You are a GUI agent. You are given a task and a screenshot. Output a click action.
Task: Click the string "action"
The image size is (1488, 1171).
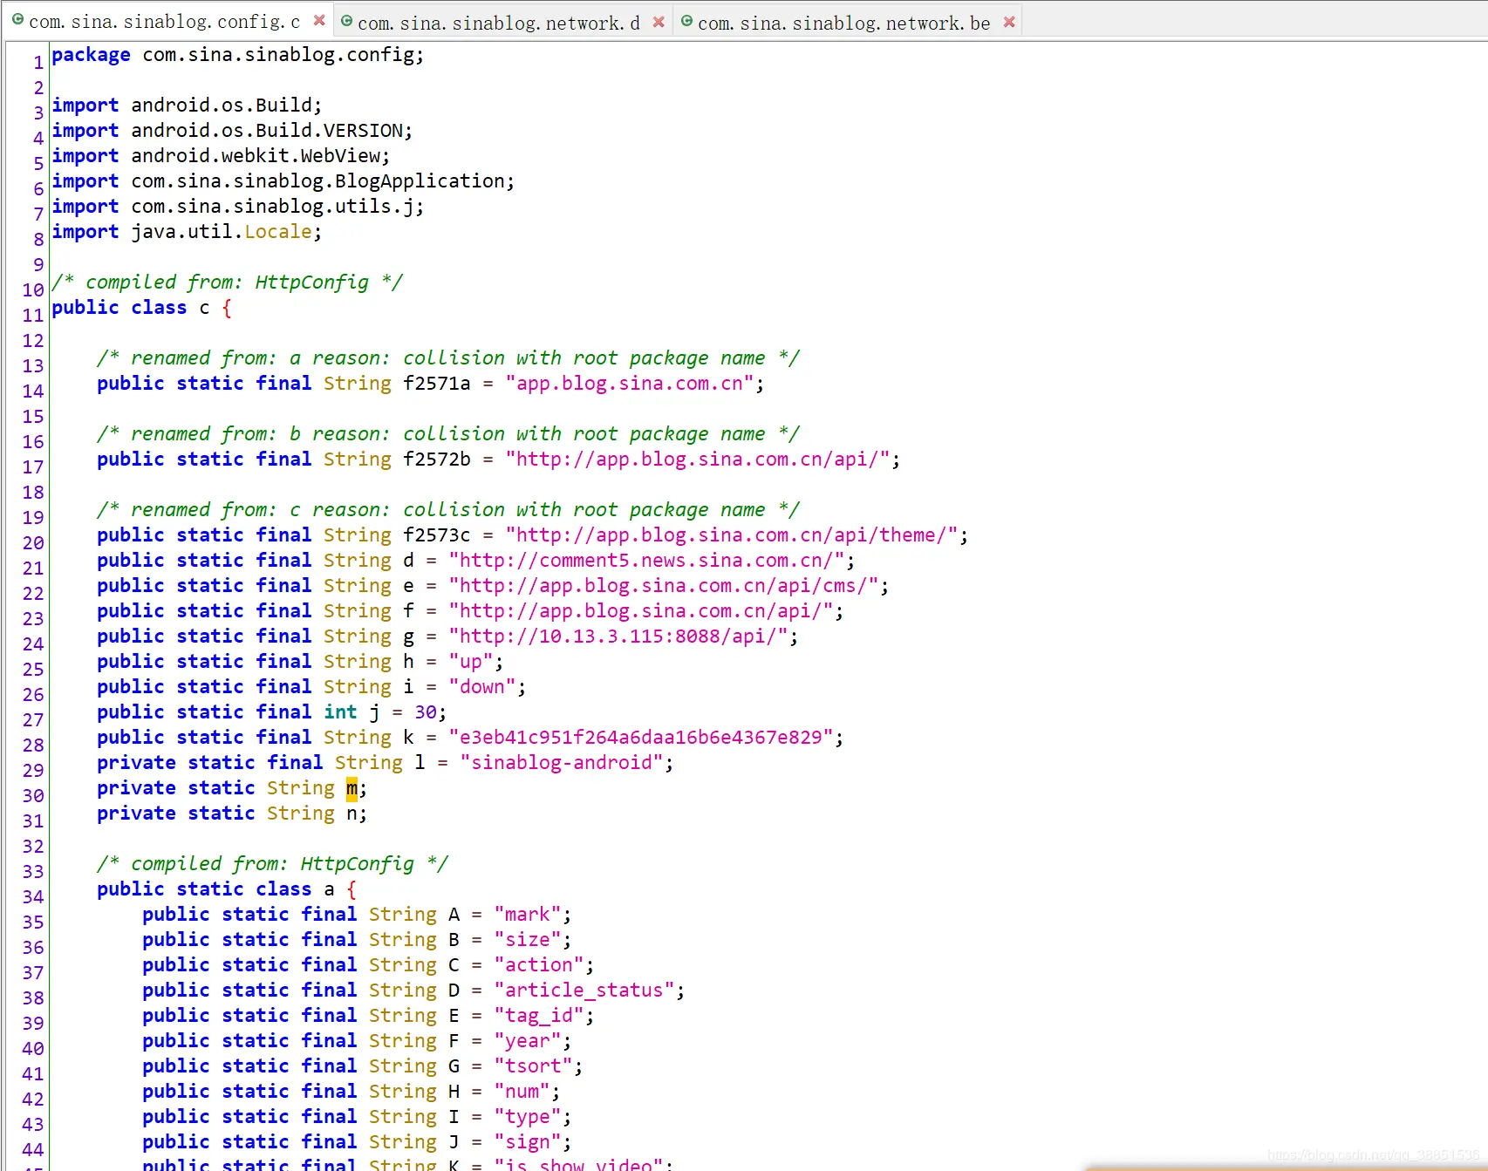[539, 965]
